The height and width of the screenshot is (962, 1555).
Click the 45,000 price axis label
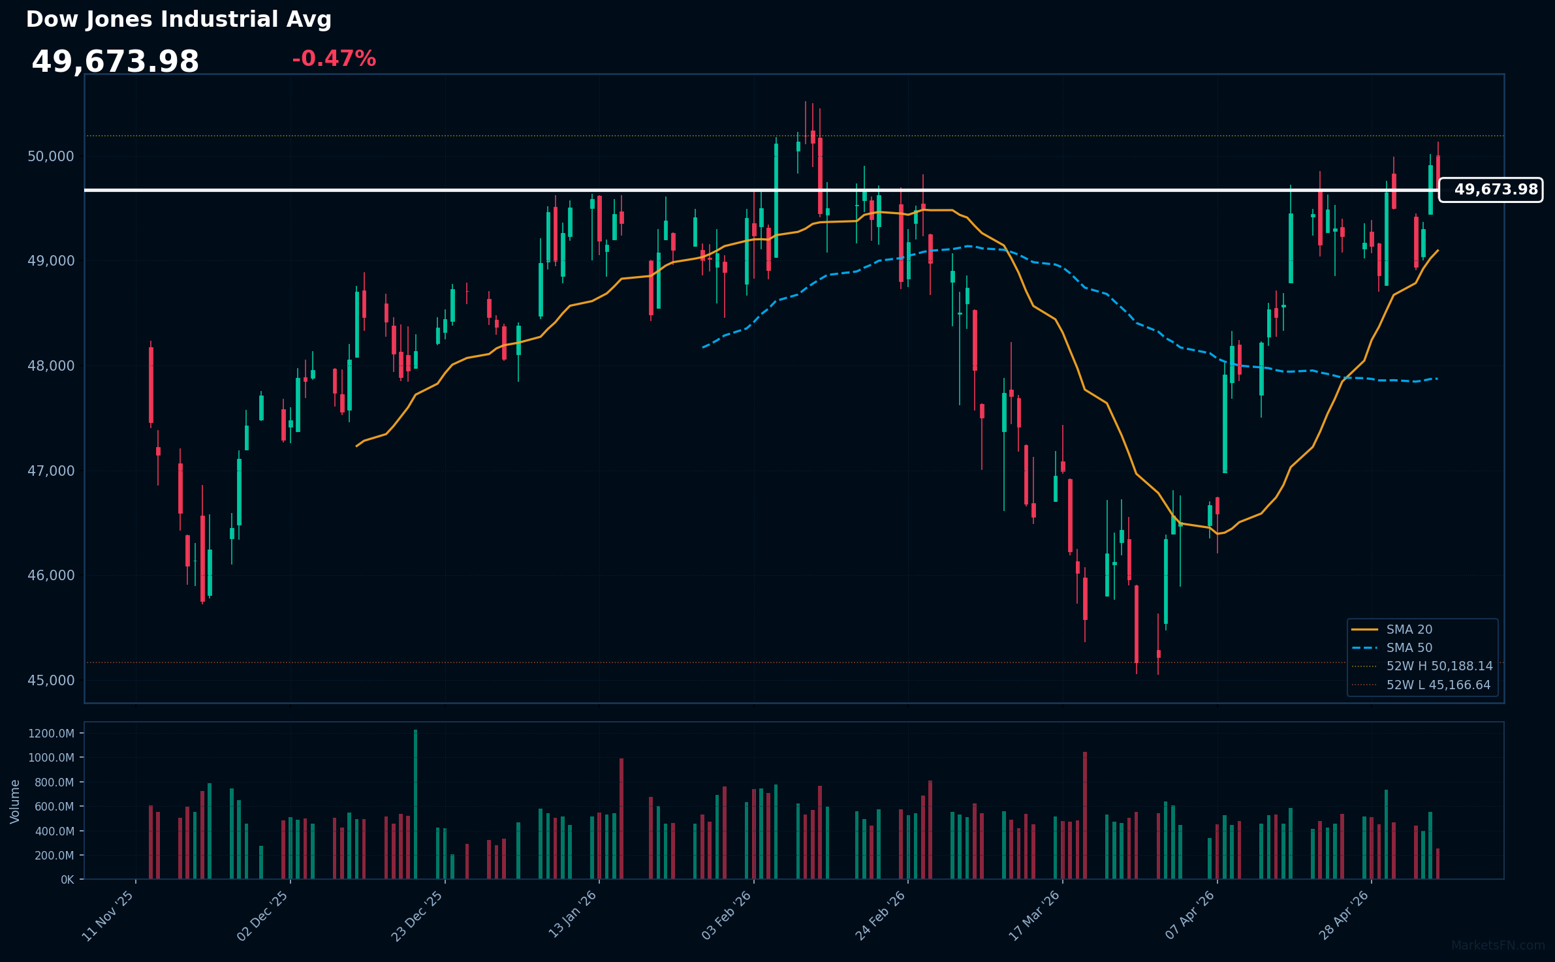click(x=51, y=681)
